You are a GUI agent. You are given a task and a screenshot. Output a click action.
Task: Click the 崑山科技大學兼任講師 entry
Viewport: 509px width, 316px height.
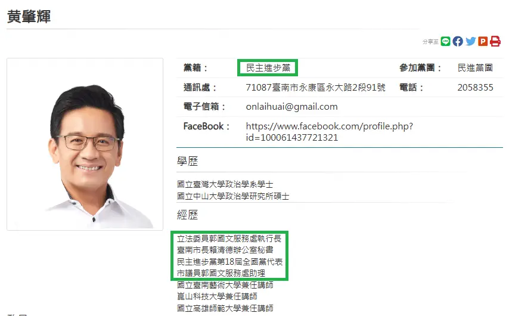click(217, 296)
